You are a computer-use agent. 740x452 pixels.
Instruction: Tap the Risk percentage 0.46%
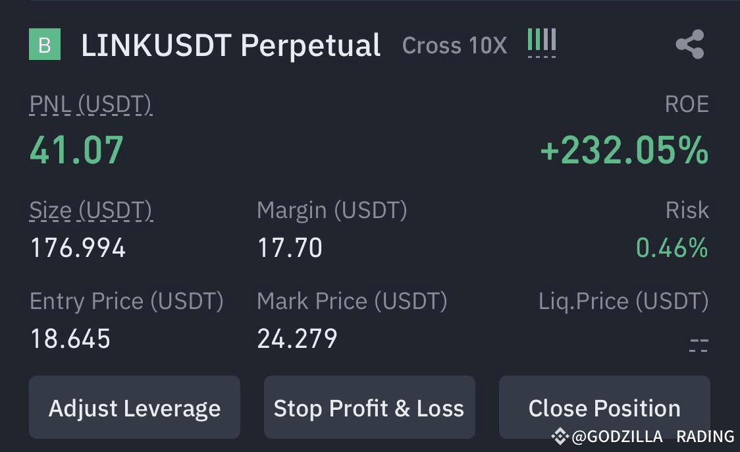(672, 248)
